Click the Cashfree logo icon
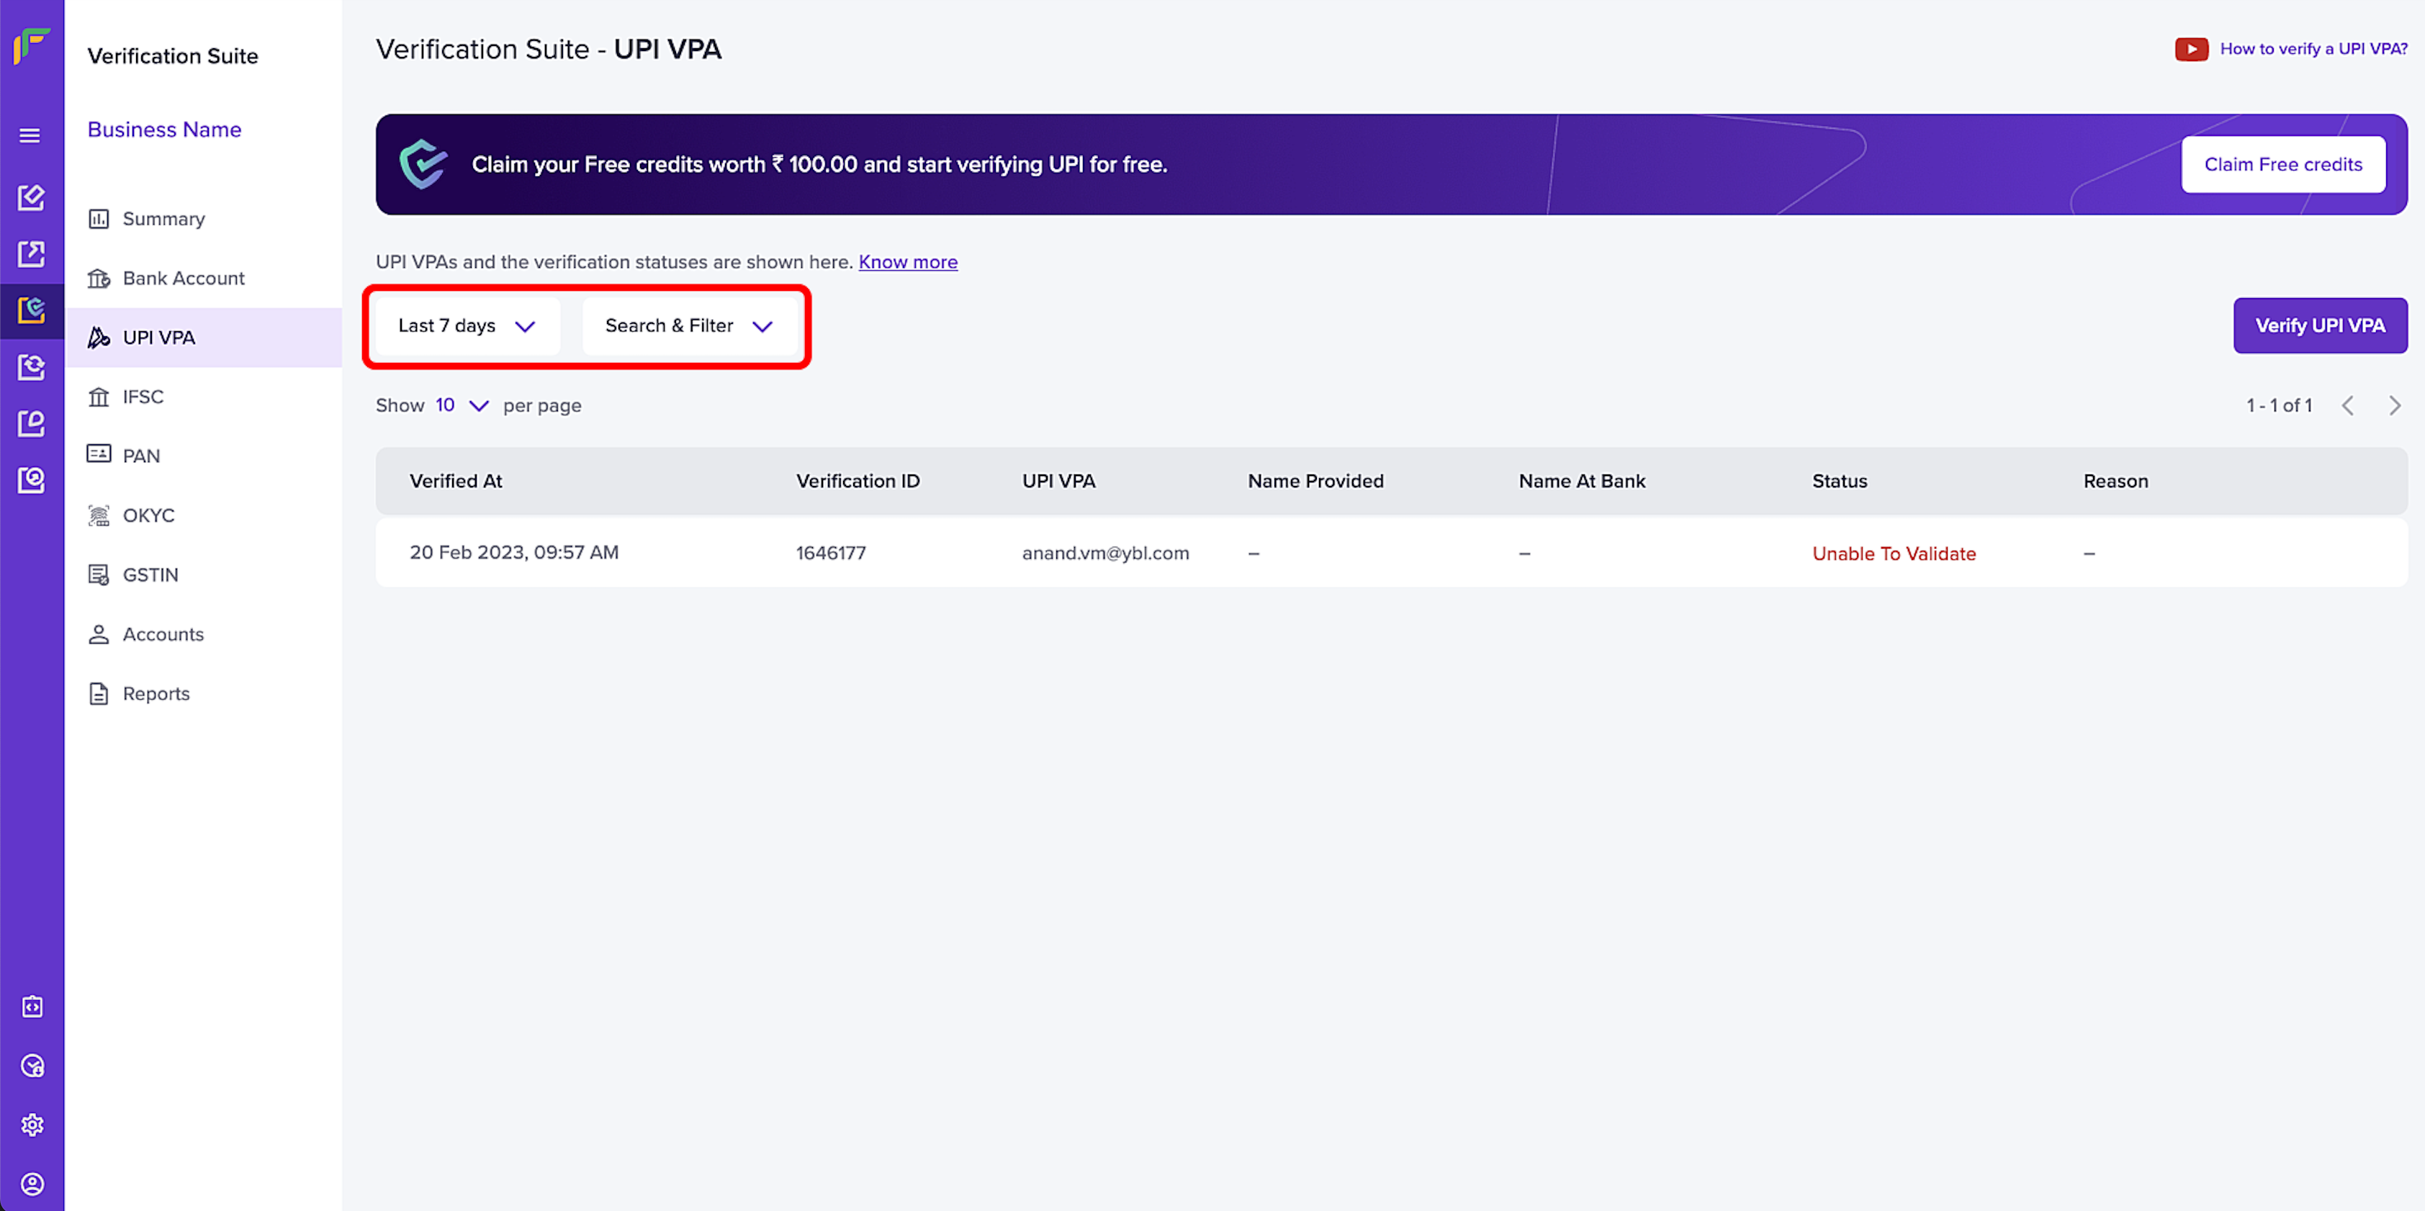The image size is (2425, 1211). click(32, 45)
